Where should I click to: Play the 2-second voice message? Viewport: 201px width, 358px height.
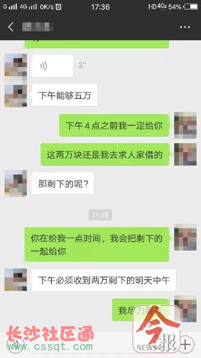coord(53,66)
